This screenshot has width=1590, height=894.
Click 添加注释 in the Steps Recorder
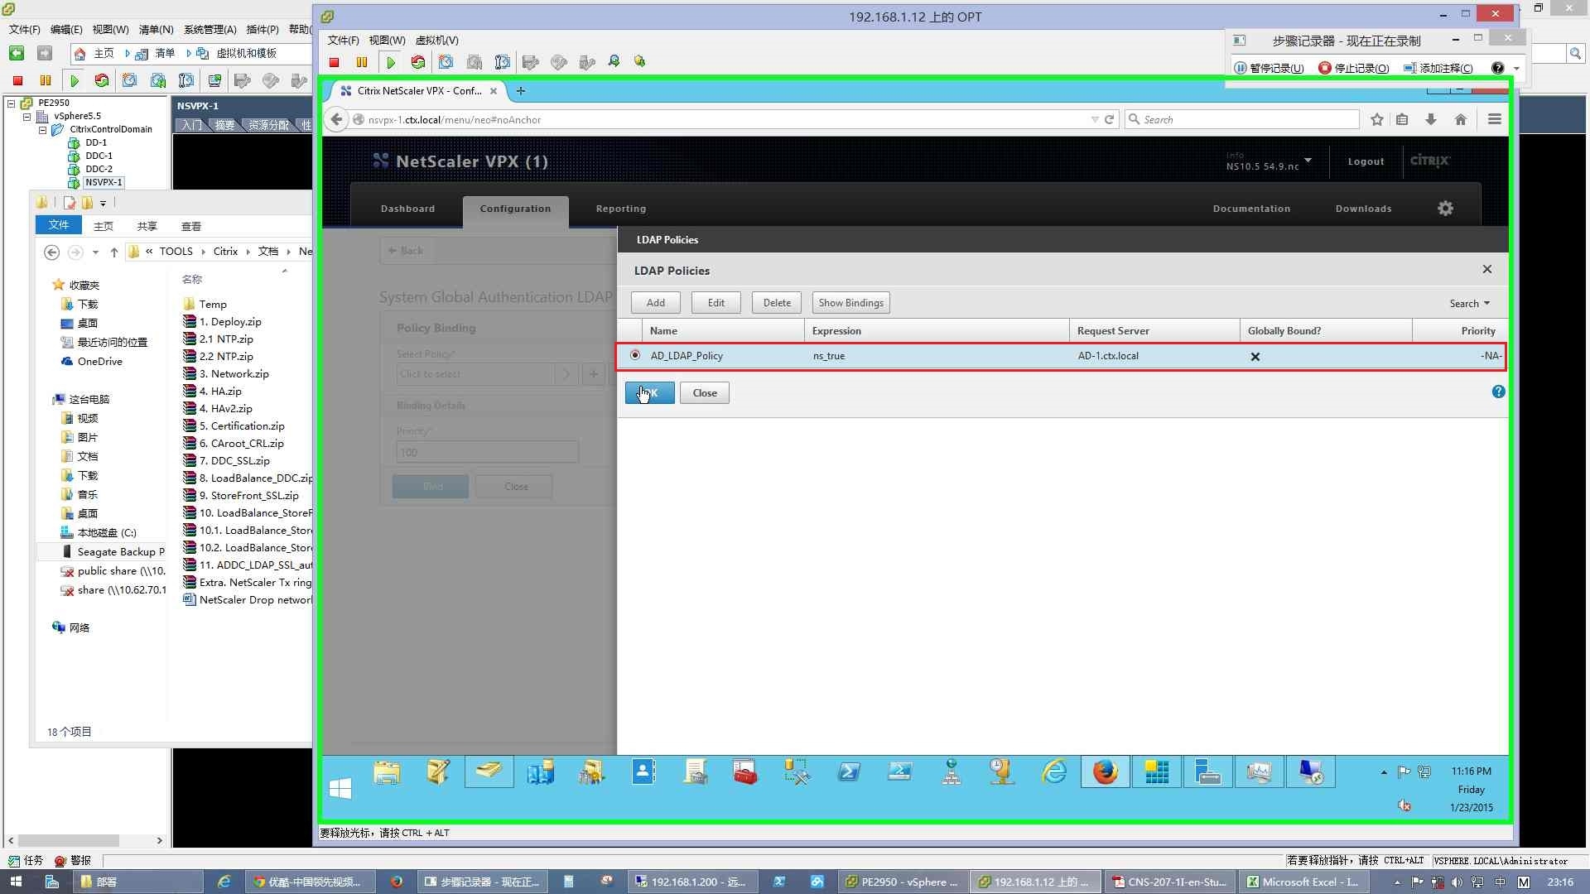1438,68
